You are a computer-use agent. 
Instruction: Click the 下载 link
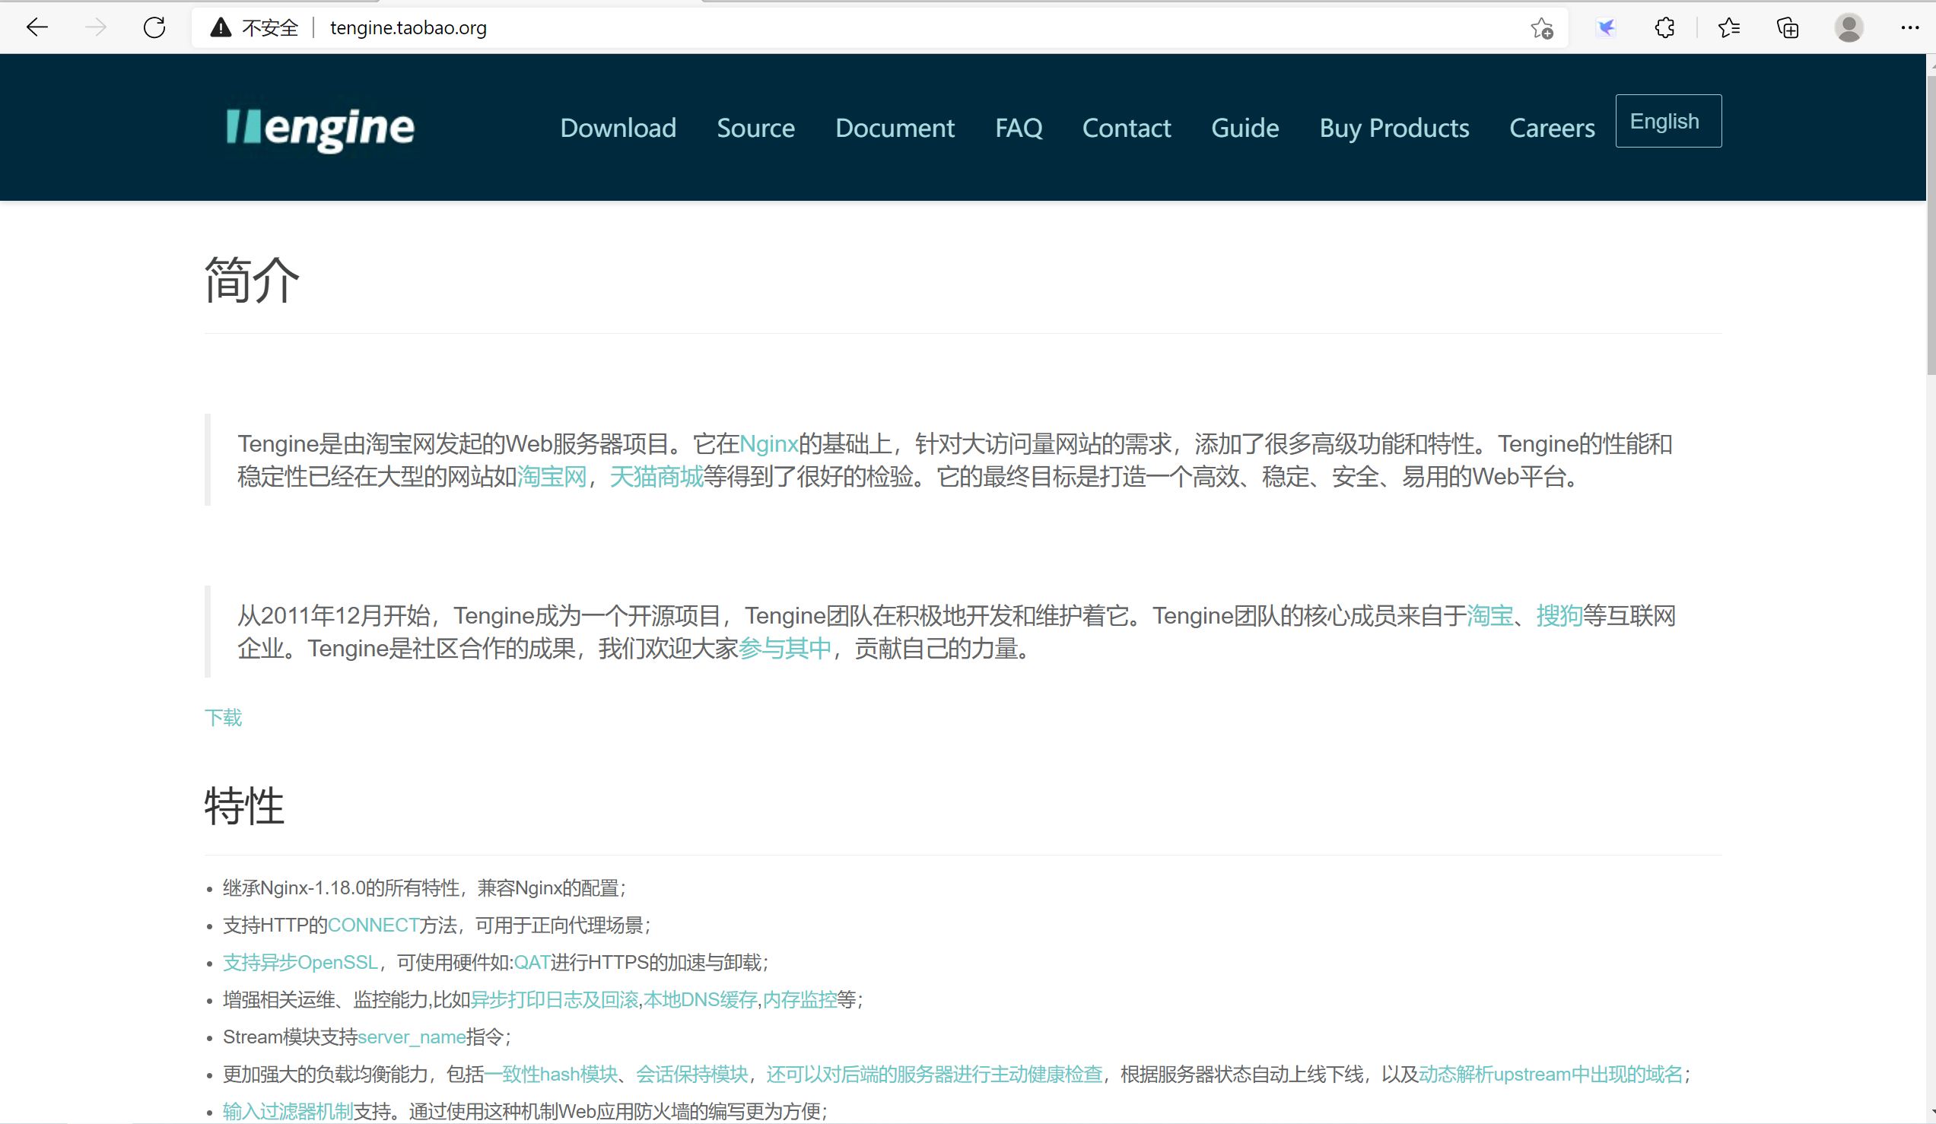(223, 718)
